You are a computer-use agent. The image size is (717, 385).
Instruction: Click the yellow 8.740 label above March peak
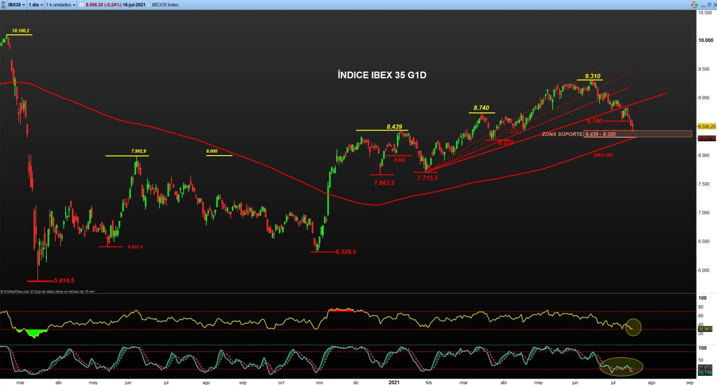coord(481,108)
